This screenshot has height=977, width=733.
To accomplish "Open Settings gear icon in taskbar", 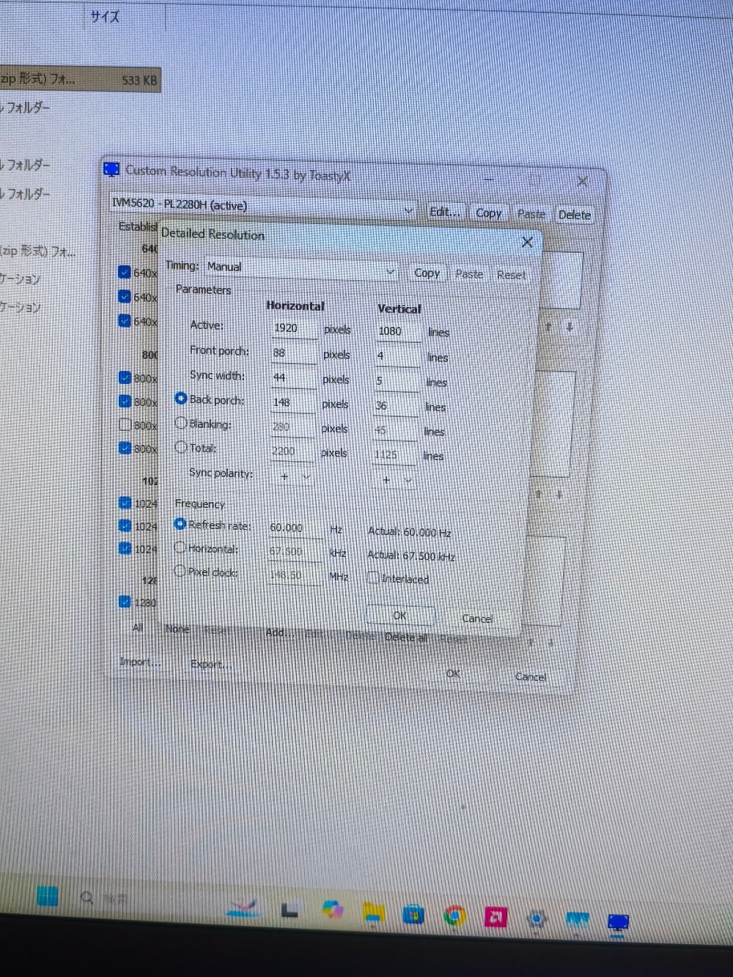I will pos(537,919).
